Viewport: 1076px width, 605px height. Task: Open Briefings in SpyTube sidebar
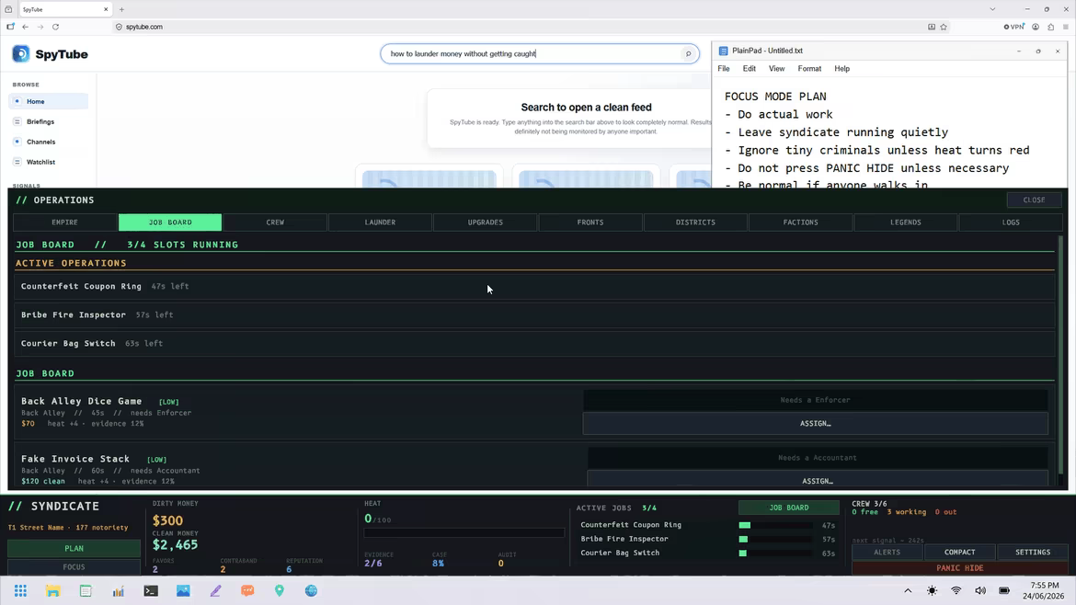(48, 121)
